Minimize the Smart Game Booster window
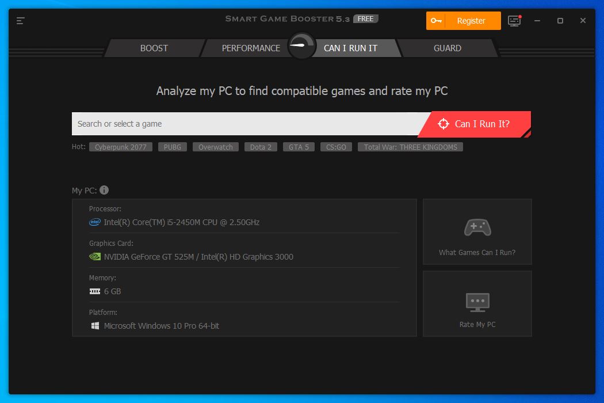604x403 pixels. click(537, 21)
